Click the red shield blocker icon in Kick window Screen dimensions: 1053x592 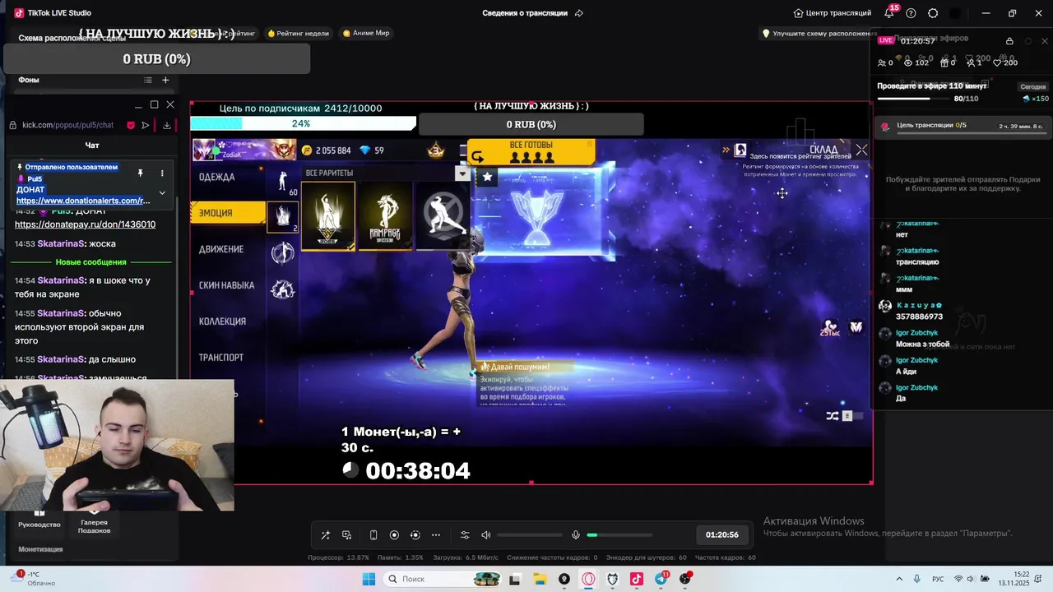click(131, 125)
